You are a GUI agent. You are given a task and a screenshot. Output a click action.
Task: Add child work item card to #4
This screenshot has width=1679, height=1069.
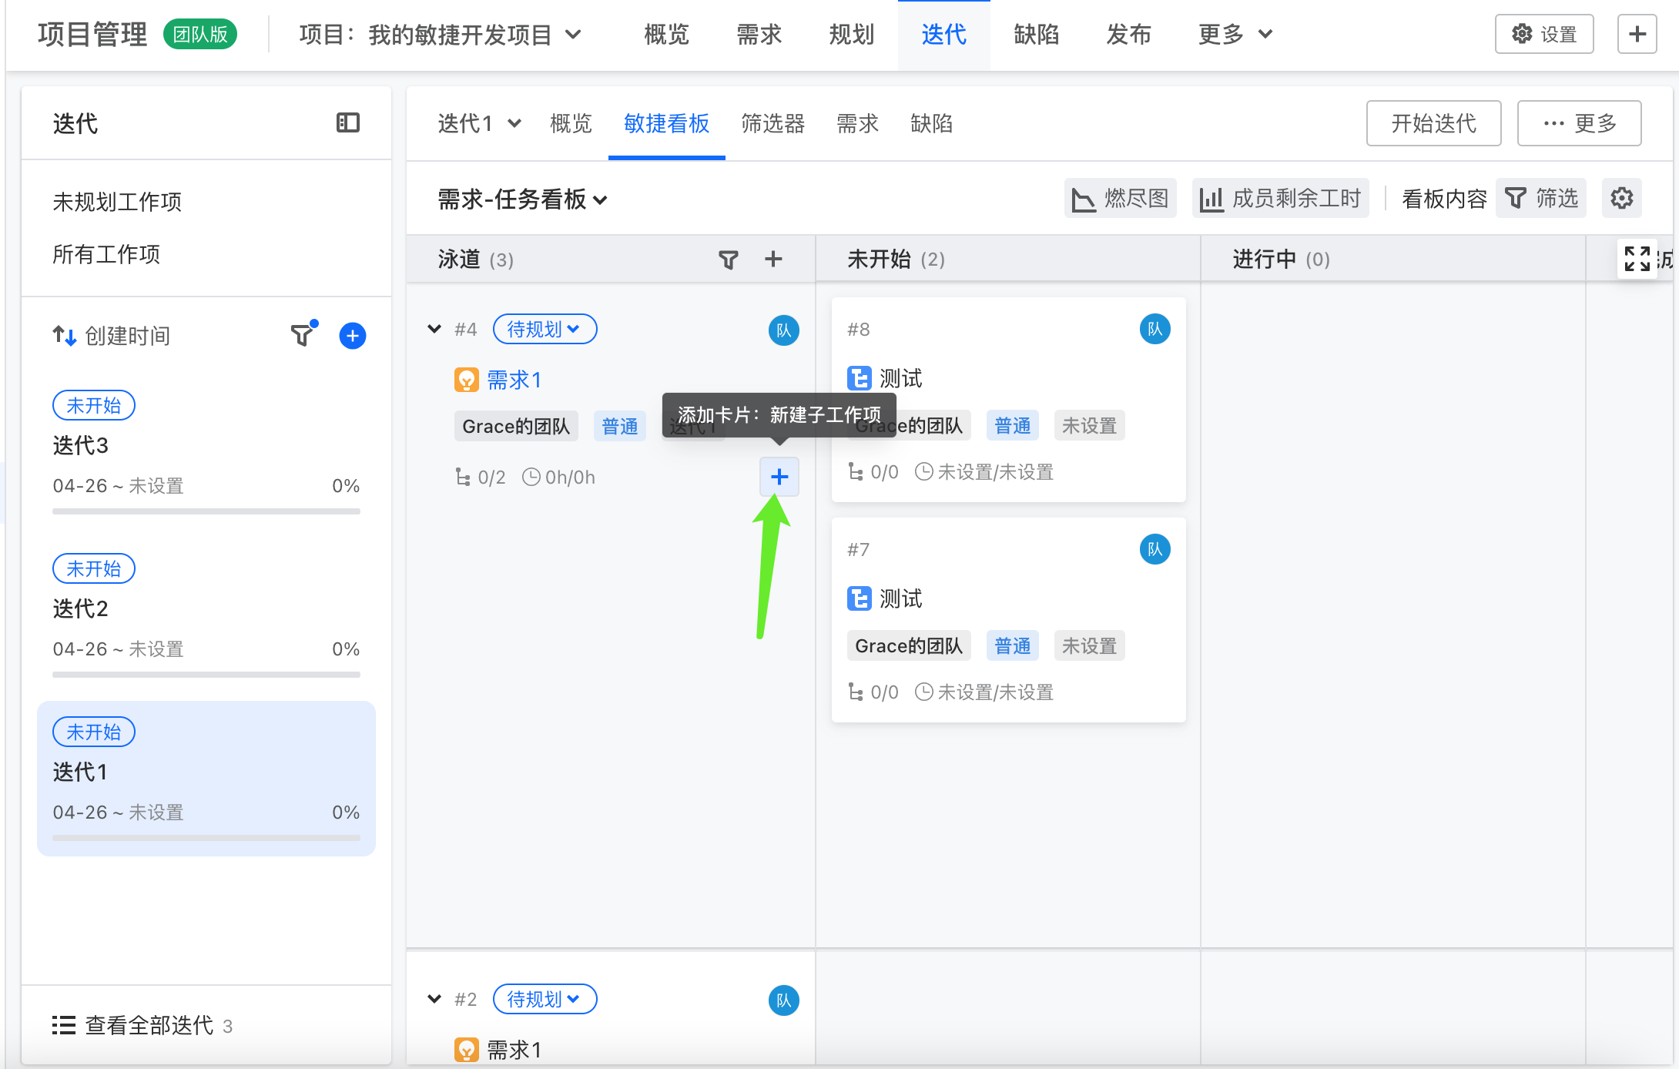click(779, 477)
